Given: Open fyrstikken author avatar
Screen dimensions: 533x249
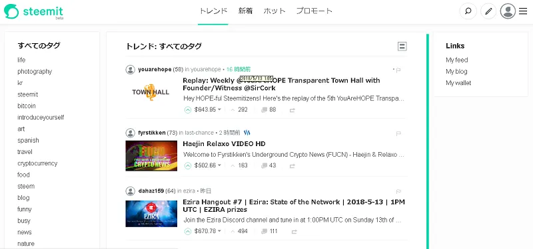Looking at the screenshot, I should tap(130, 133).
